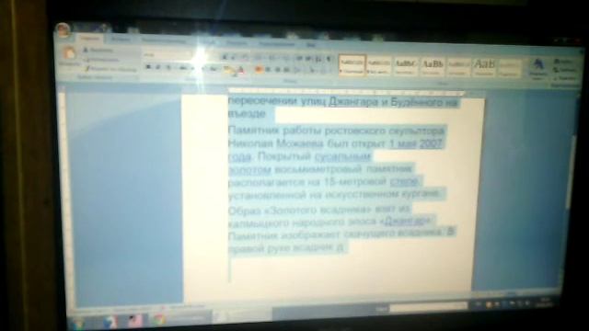Toggle Strikethrough abc formatting
This screenshot has height=331, width=589.
click(183, 68)
